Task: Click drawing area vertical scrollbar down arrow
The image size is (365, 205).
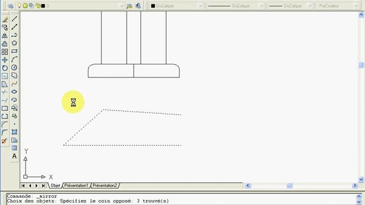Action: pos(361,179)
